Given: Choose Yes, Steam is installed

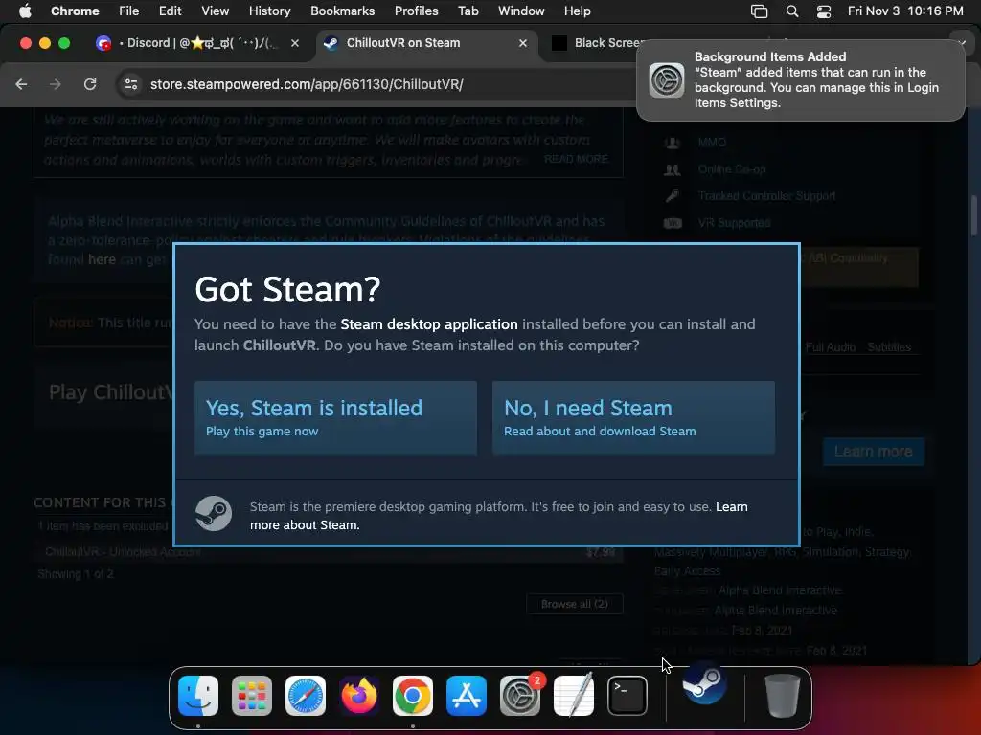Looking at the screenshot, I should pos(335,417).
